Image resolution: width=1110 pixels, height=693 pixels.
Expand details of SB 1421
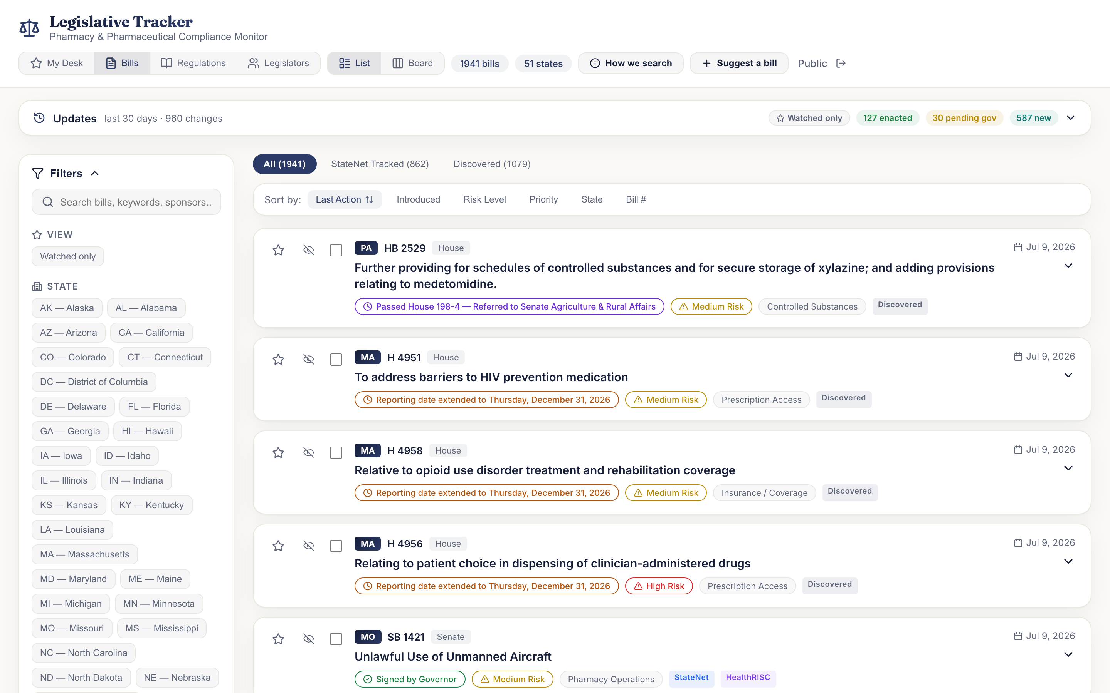point(1068,654)
